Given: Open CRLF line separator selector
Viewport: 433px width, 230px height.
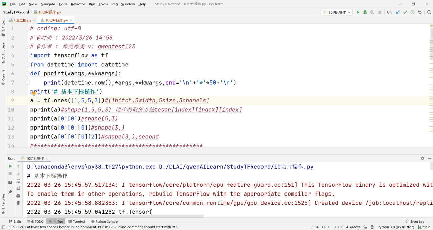Looking at the screenshot, I should [326, 227].
